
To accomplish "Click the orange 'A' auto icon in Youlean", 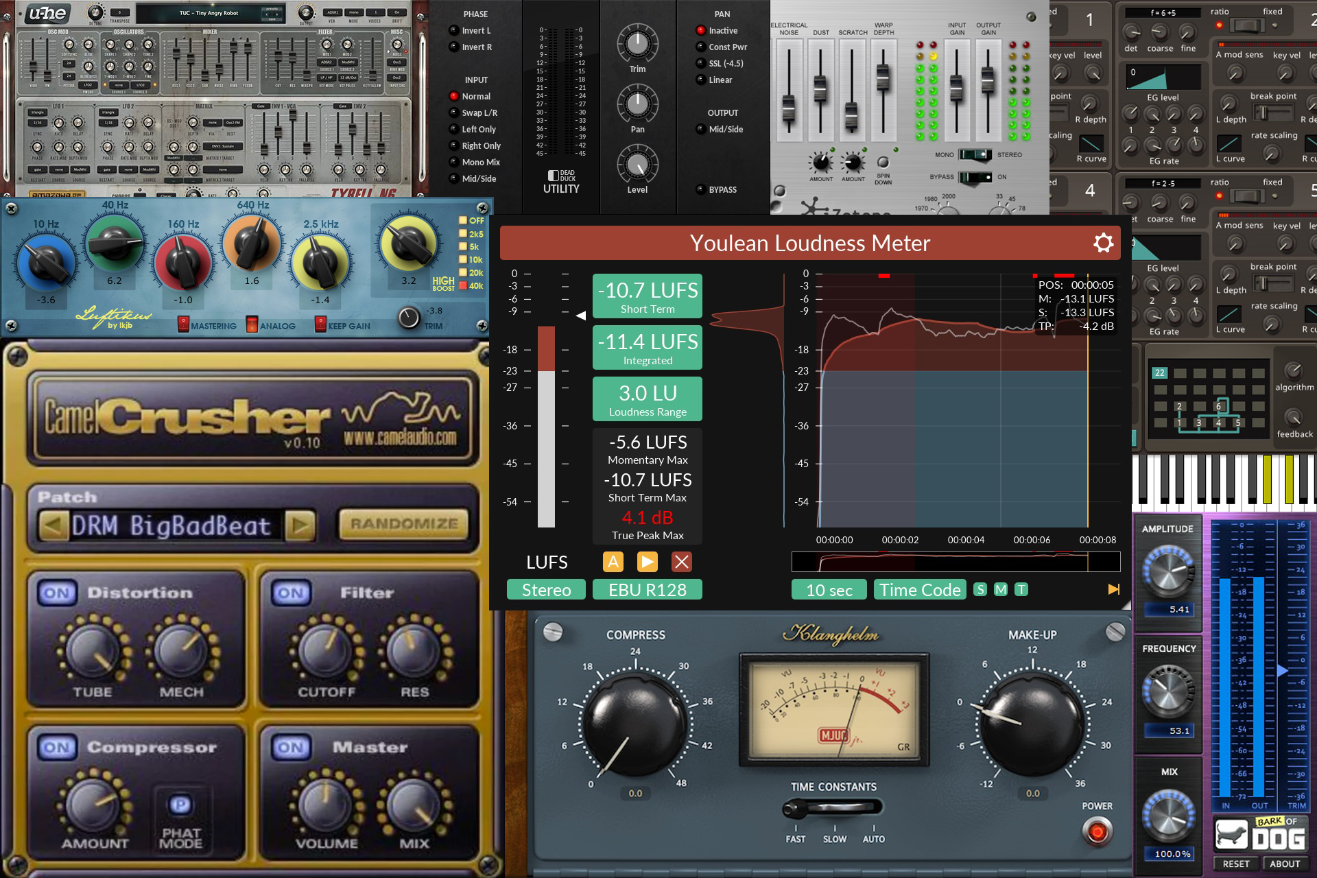I will 613,562.
